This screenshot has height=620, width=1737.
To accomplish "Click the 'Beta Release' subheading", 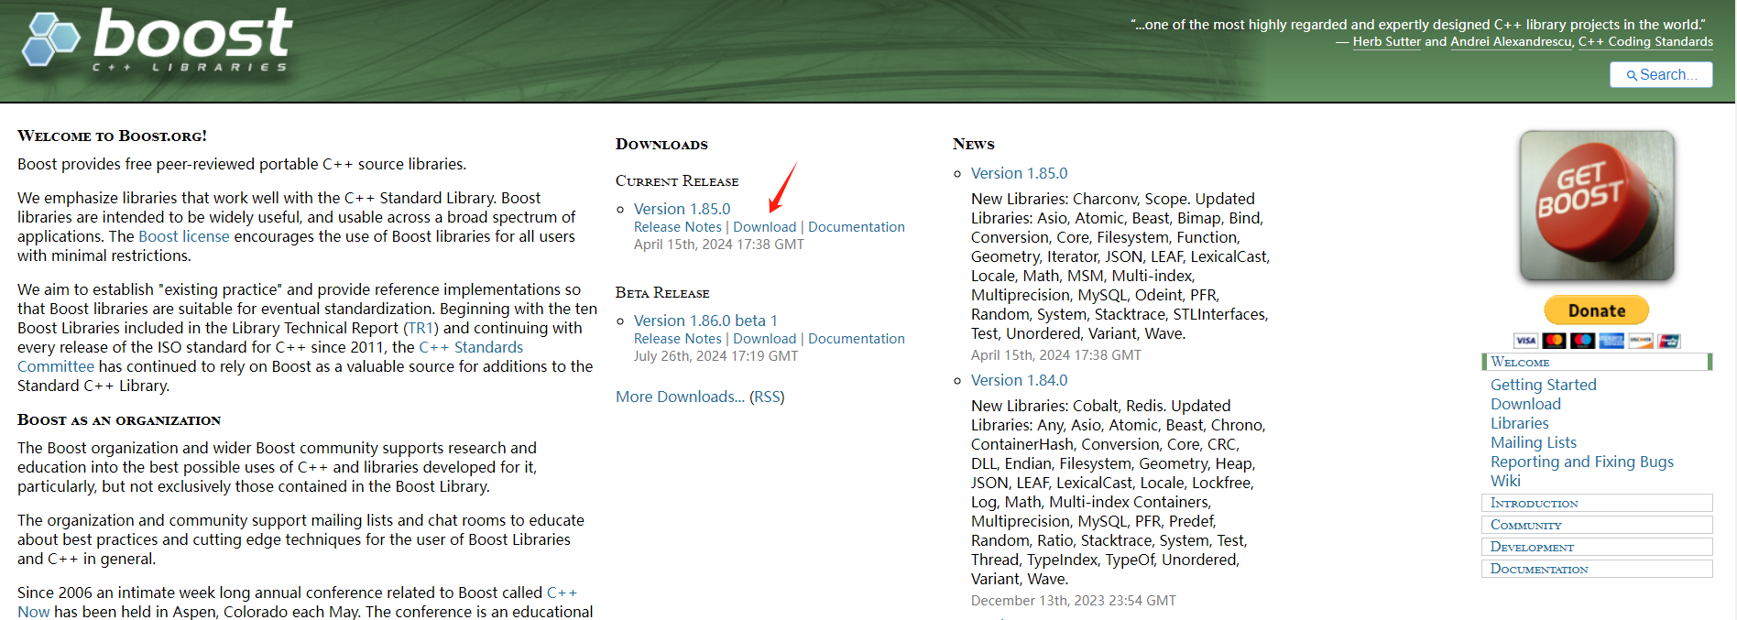I will [x=662, y=292].
